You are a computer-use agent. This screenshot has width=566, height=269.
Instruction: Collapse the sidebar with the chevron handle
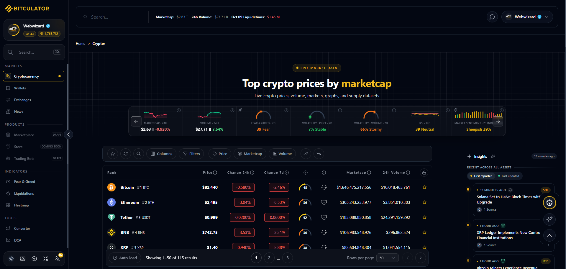point(68,134)
